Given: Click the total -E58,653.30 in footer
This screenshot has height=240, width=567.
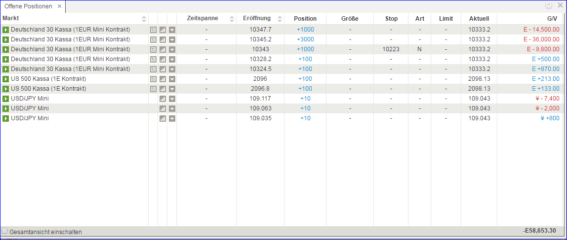Looking at the screenshot, I should (539, 231).
